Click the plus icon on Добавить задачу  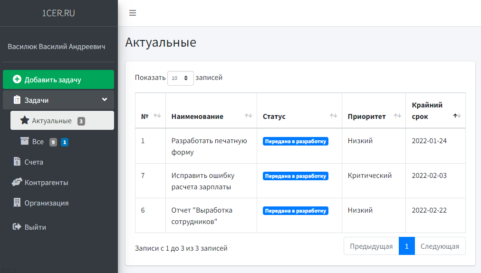click(17, 79)
